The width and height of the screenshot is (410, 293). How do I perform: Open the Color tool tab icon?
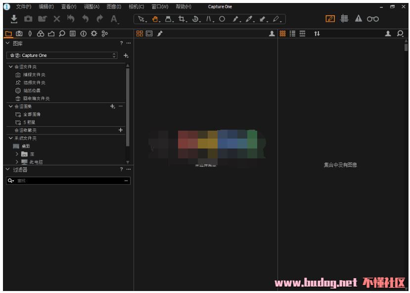click(x=41, y=34)
